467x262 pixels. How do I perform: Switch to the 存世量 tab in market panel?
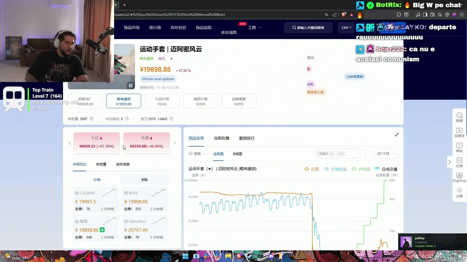[101, 164]
